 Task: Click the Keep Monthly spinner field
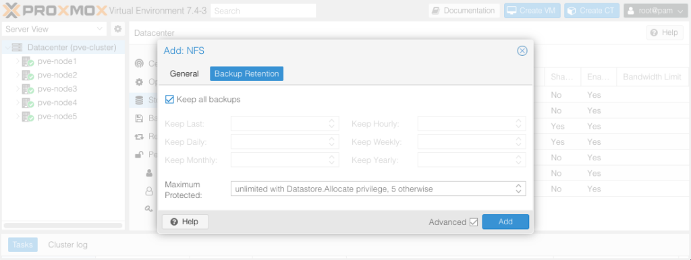click(x=285, y=160)
